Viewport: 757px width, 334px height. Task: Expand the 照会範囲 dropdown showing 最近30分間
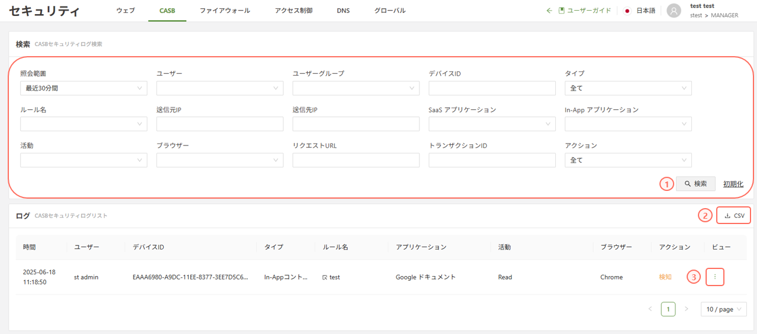(83, 88)
